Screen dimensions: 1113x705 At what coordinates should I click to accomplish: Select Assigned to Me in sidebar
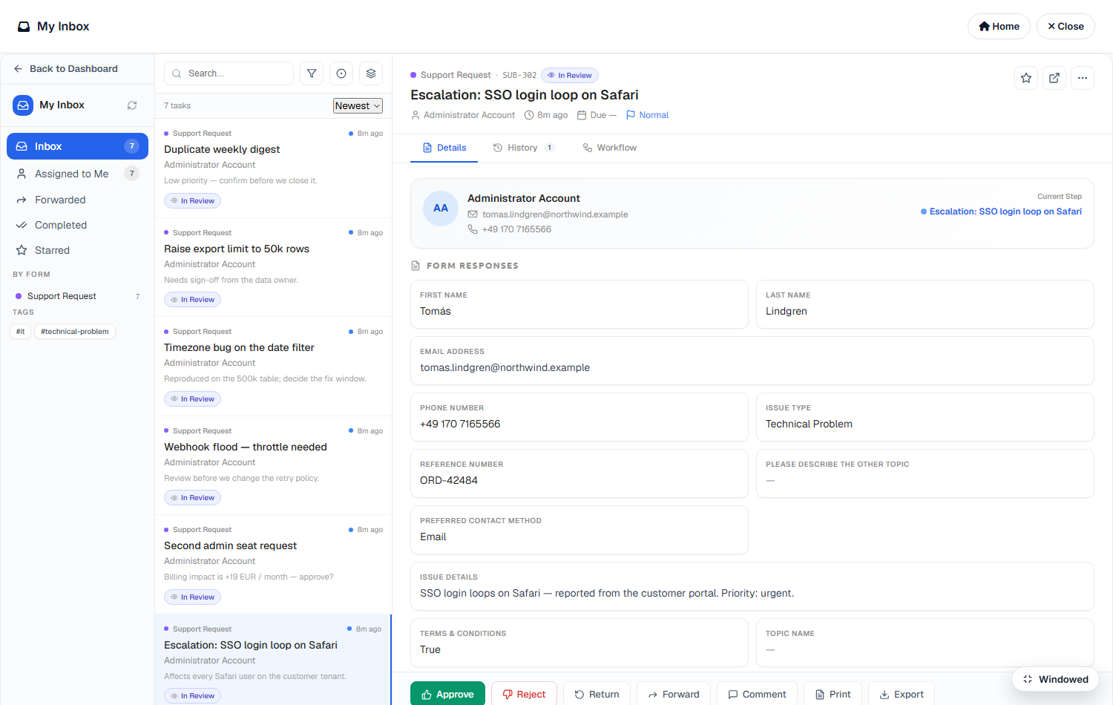click(77, 174)
